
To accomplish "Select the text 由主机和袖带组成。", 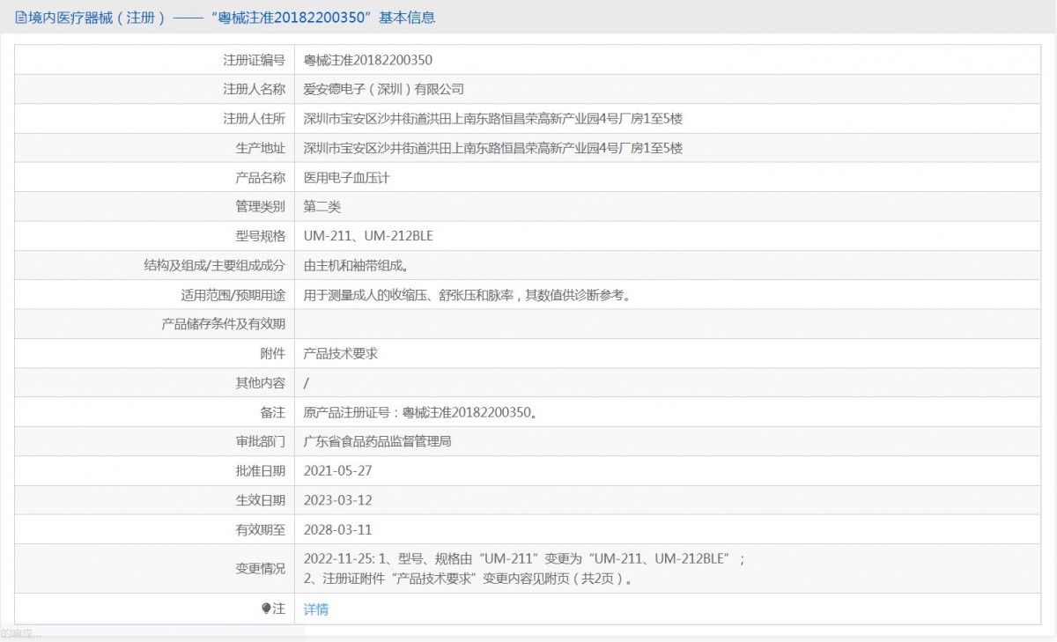I will click(356, 265).
